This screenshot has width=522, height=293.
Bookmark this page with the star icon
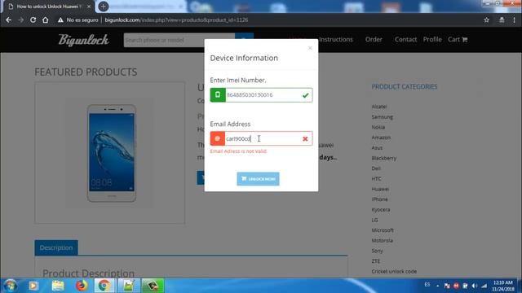[486, 20]
